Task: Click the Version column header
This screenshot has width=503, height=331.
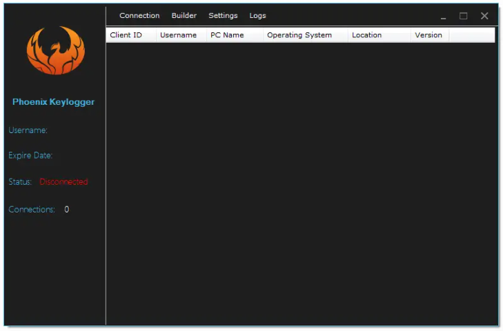Action: [428, 35]
